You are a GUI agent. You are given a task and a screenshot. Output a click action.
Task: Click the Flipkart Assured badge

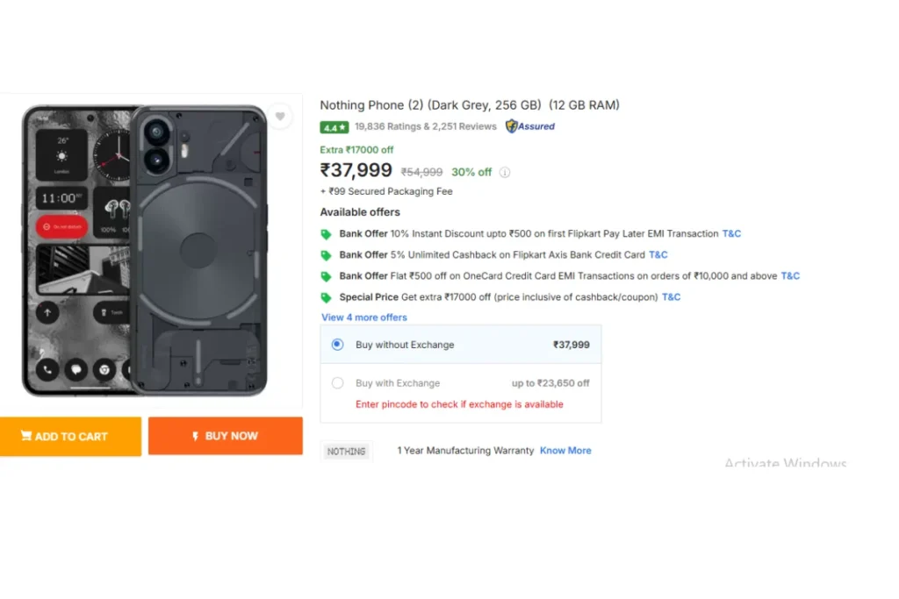pyautogui.click(x=529, y=126)
